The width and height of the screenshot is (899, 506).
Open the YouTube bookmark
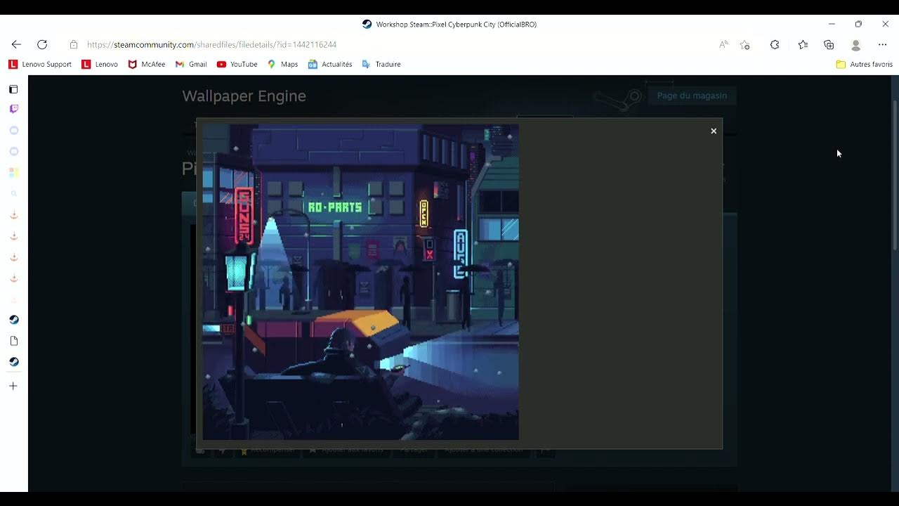coord(237,64)
